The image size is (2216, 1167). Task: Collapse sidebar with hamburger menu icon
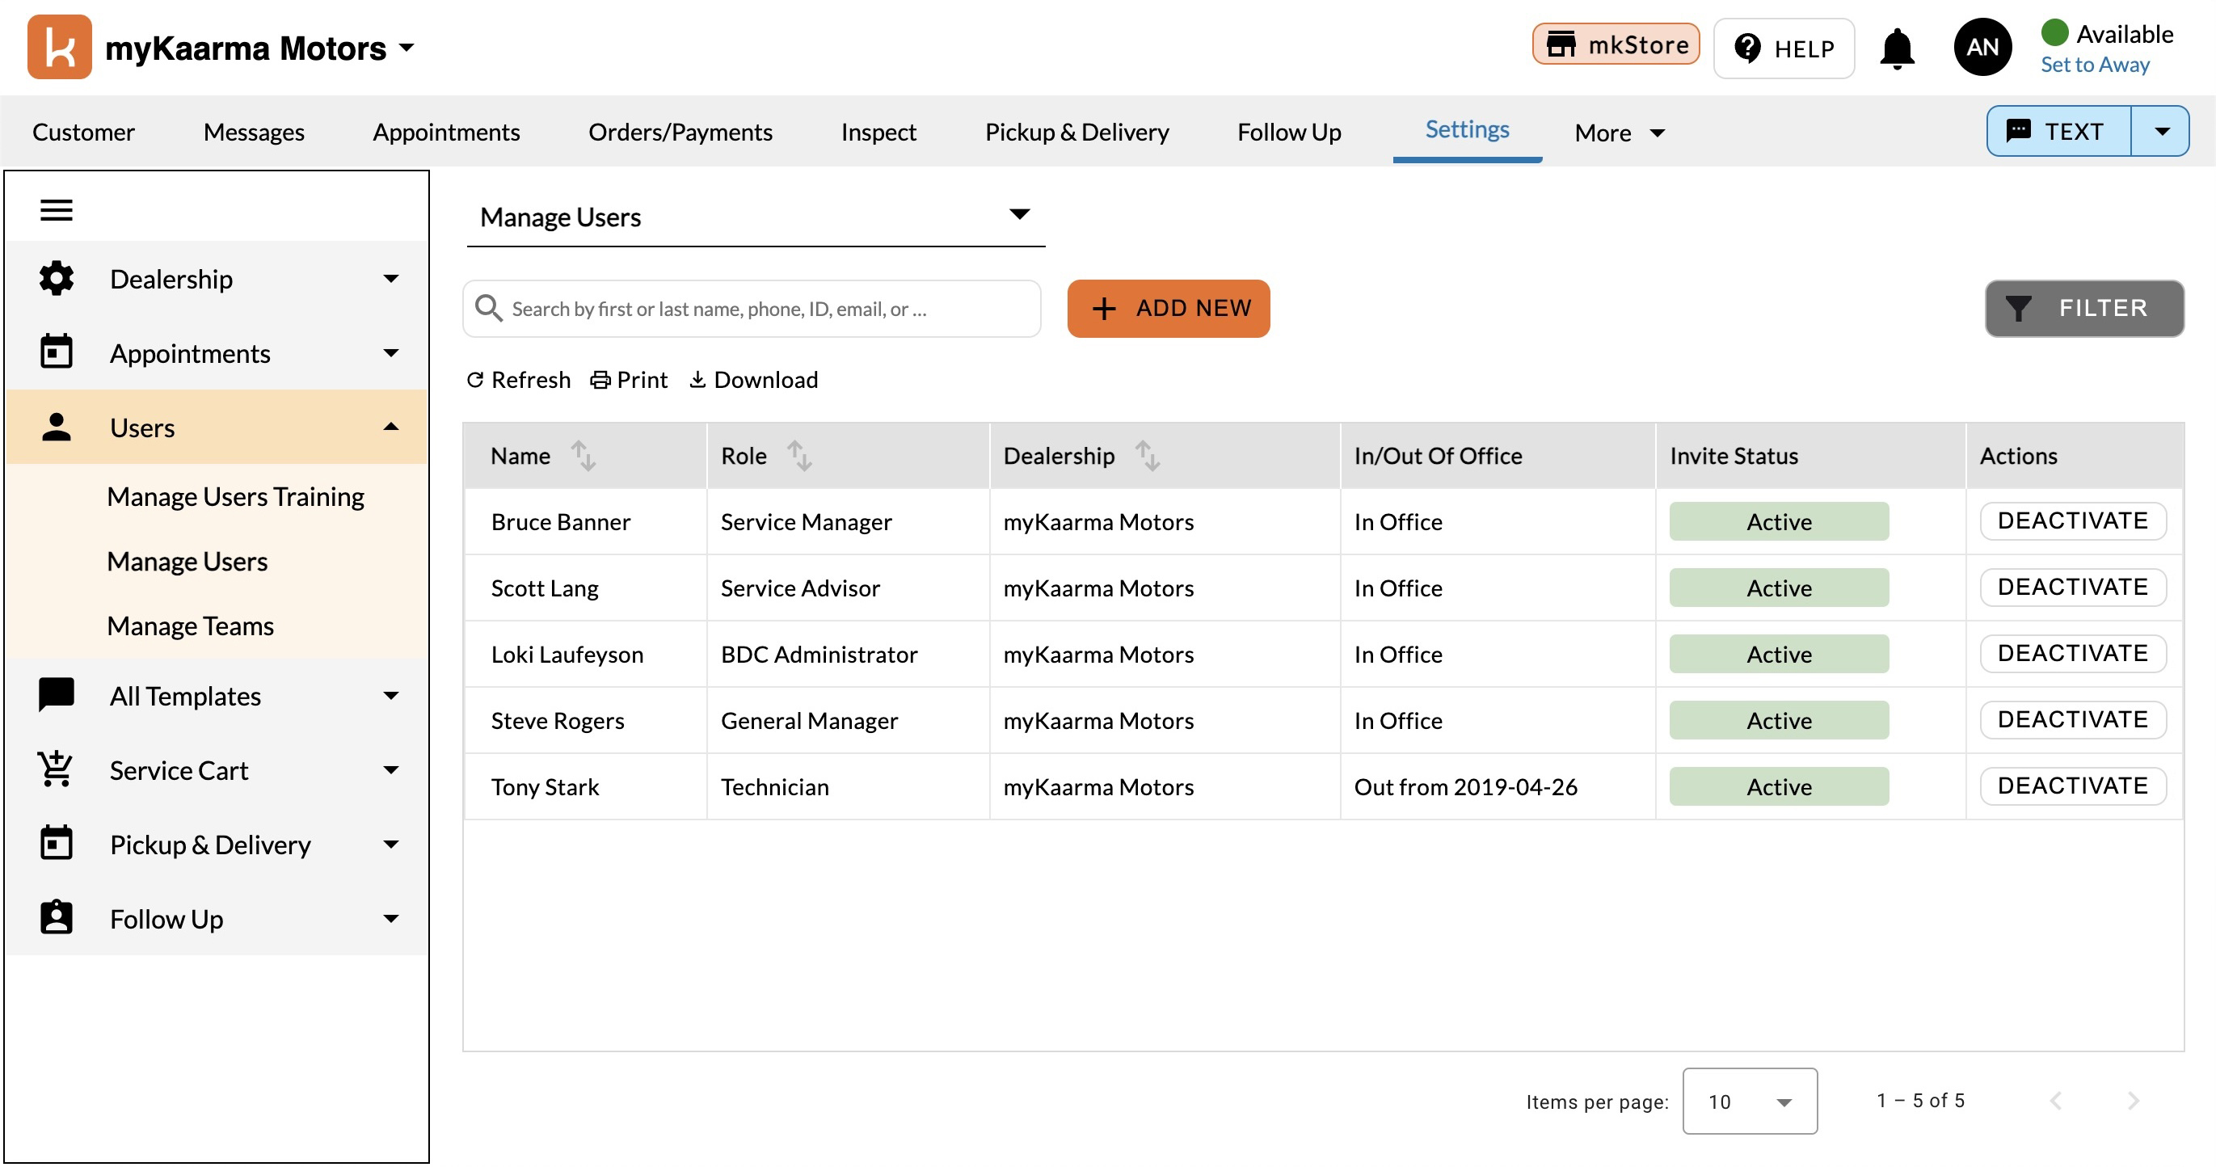57,210
